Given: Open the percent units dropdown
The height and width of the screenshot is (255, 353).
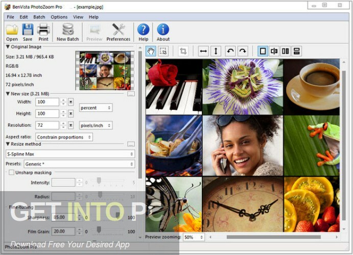Looking at the screenshot, I should coord(96,108).
